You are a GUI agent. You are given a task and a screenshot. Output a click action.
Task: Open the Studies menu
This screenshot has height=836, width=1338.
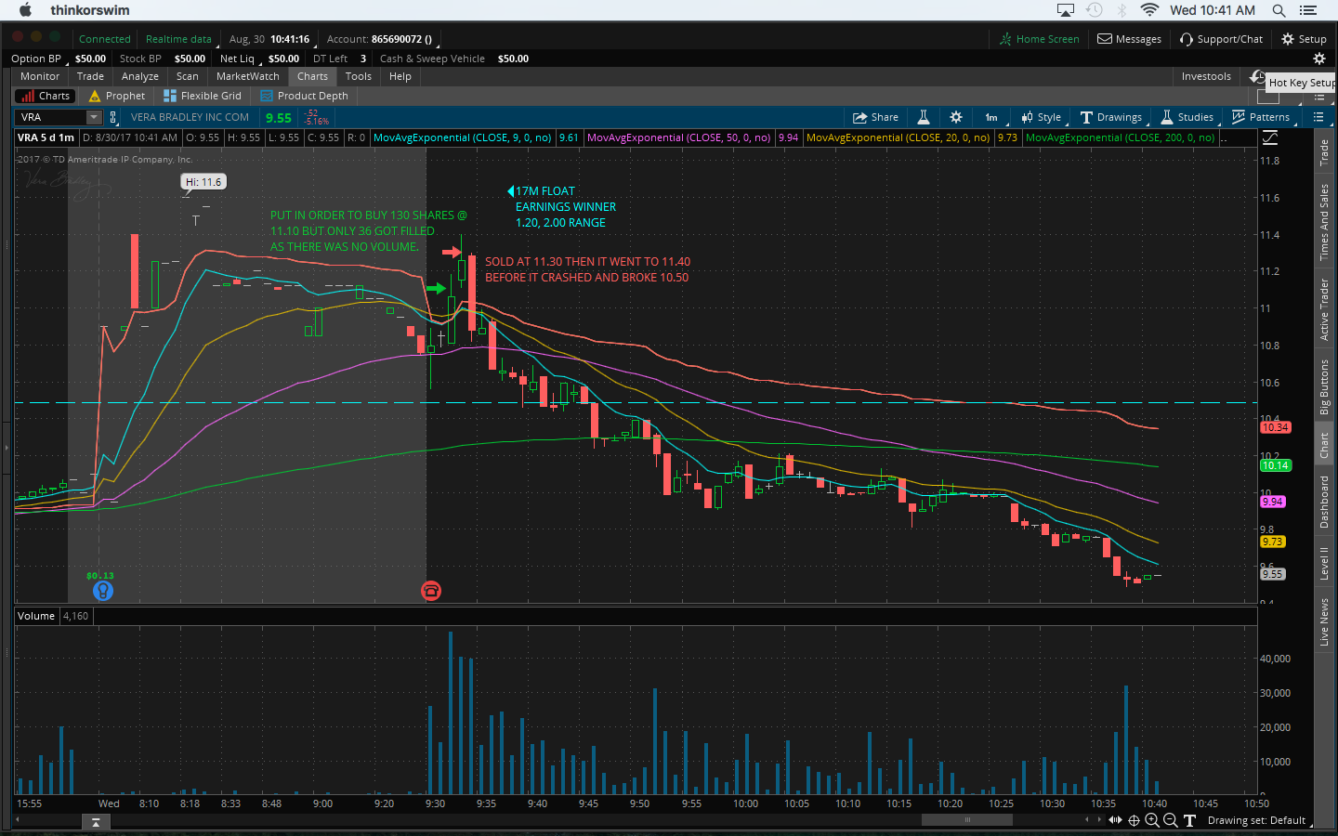[1187, 117]
